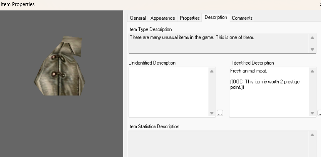Click up arrow of Item Statistics Description scrollbar
This screenshot has height=157, width=321.
coord(312,135)
